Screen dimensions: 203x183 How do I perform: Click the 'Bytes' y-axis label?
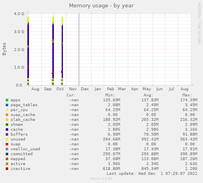[x=4, y=49]
